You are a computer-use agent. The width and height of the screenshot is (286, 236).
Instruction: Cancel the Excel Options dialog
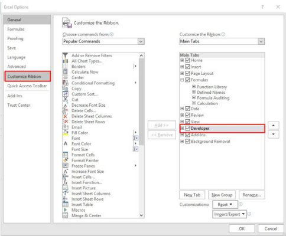click(271, 229)
